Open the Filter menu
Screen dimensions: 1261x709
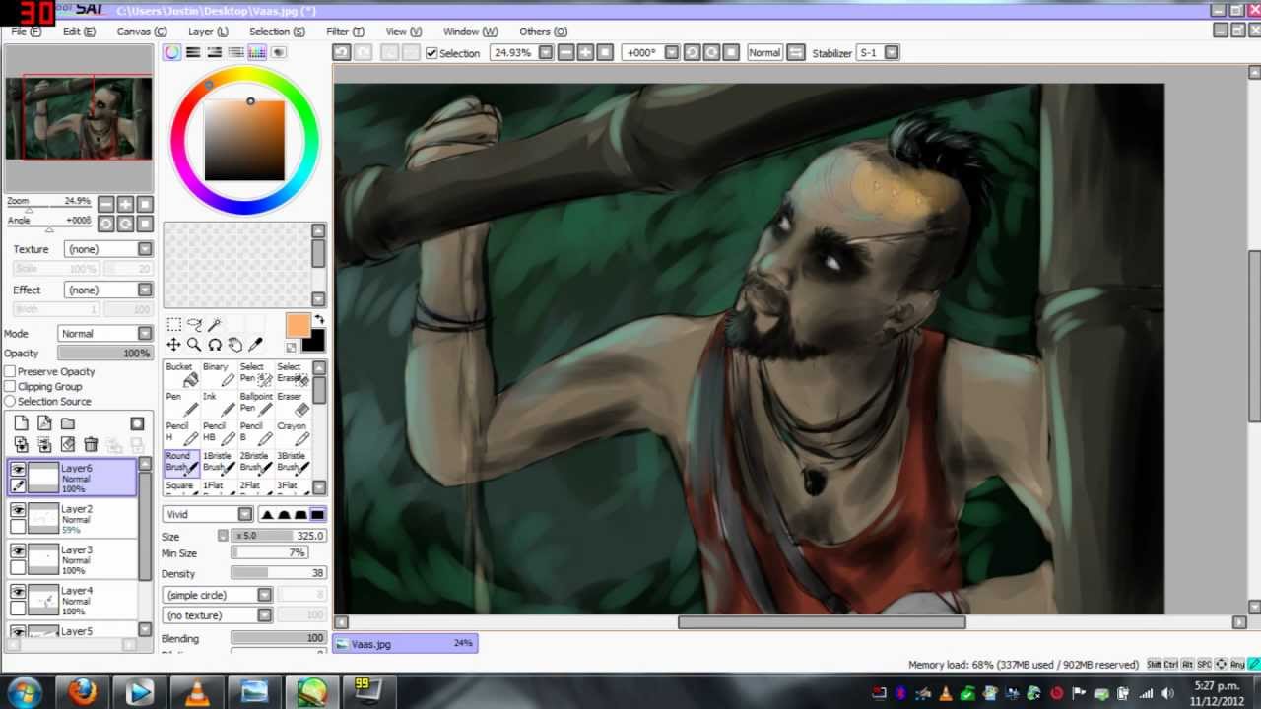click(345, 32)
